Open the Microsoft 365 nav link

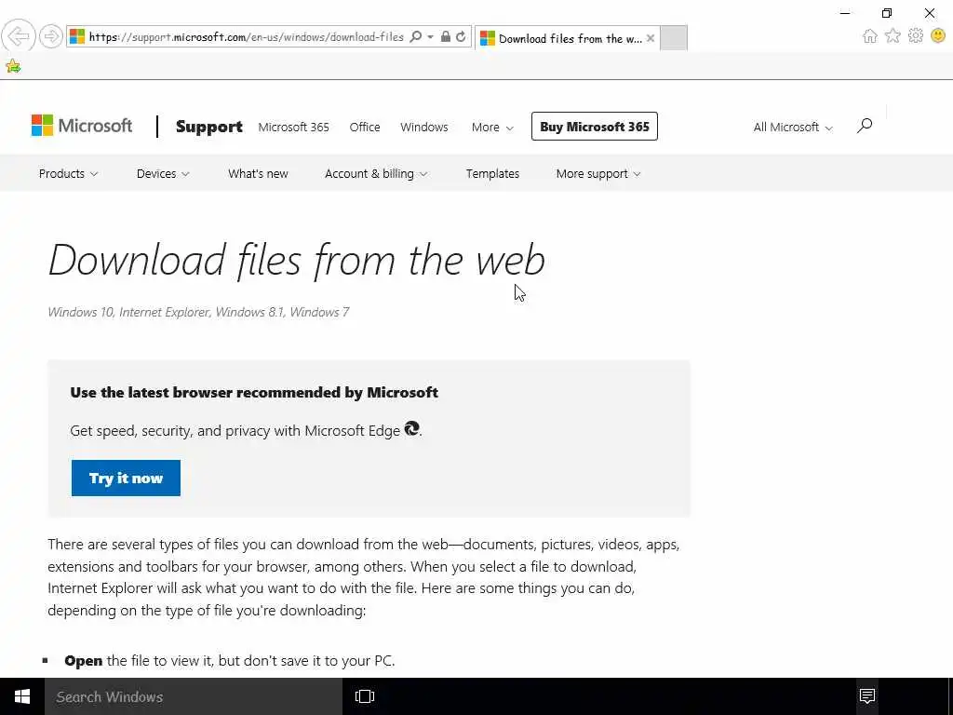tap(293, 127)
